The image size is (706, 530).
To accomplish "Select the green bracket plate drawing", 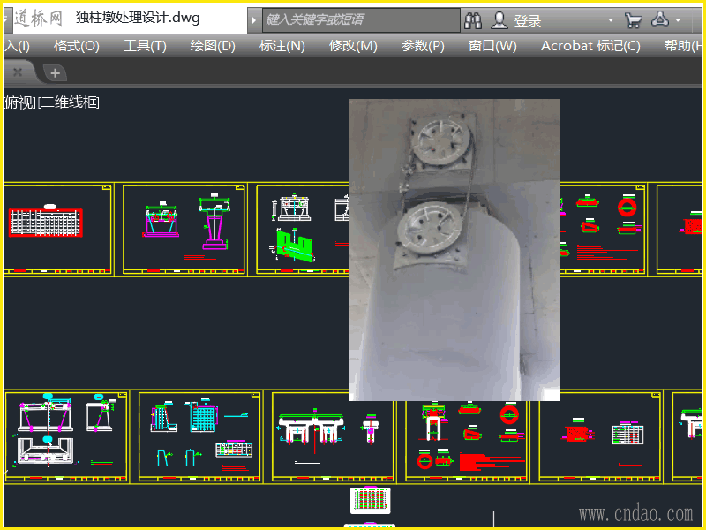I will pos(295,246).
